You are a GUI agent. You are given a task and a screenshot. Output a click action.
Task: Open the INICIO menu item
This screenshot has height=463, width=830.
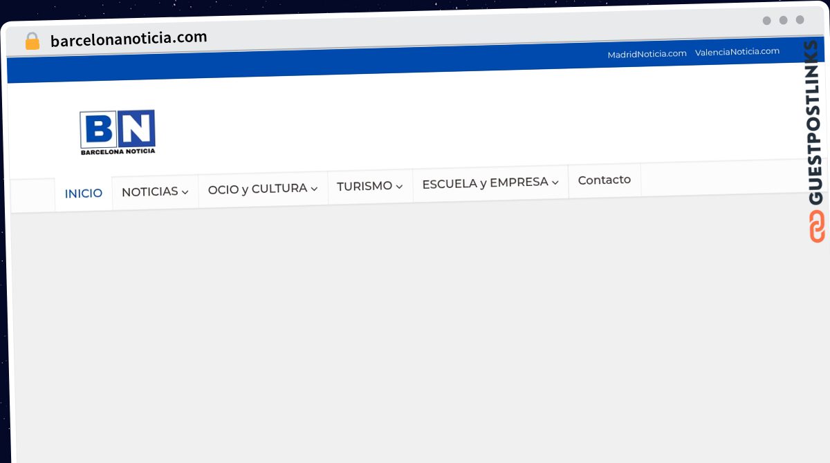84,193
